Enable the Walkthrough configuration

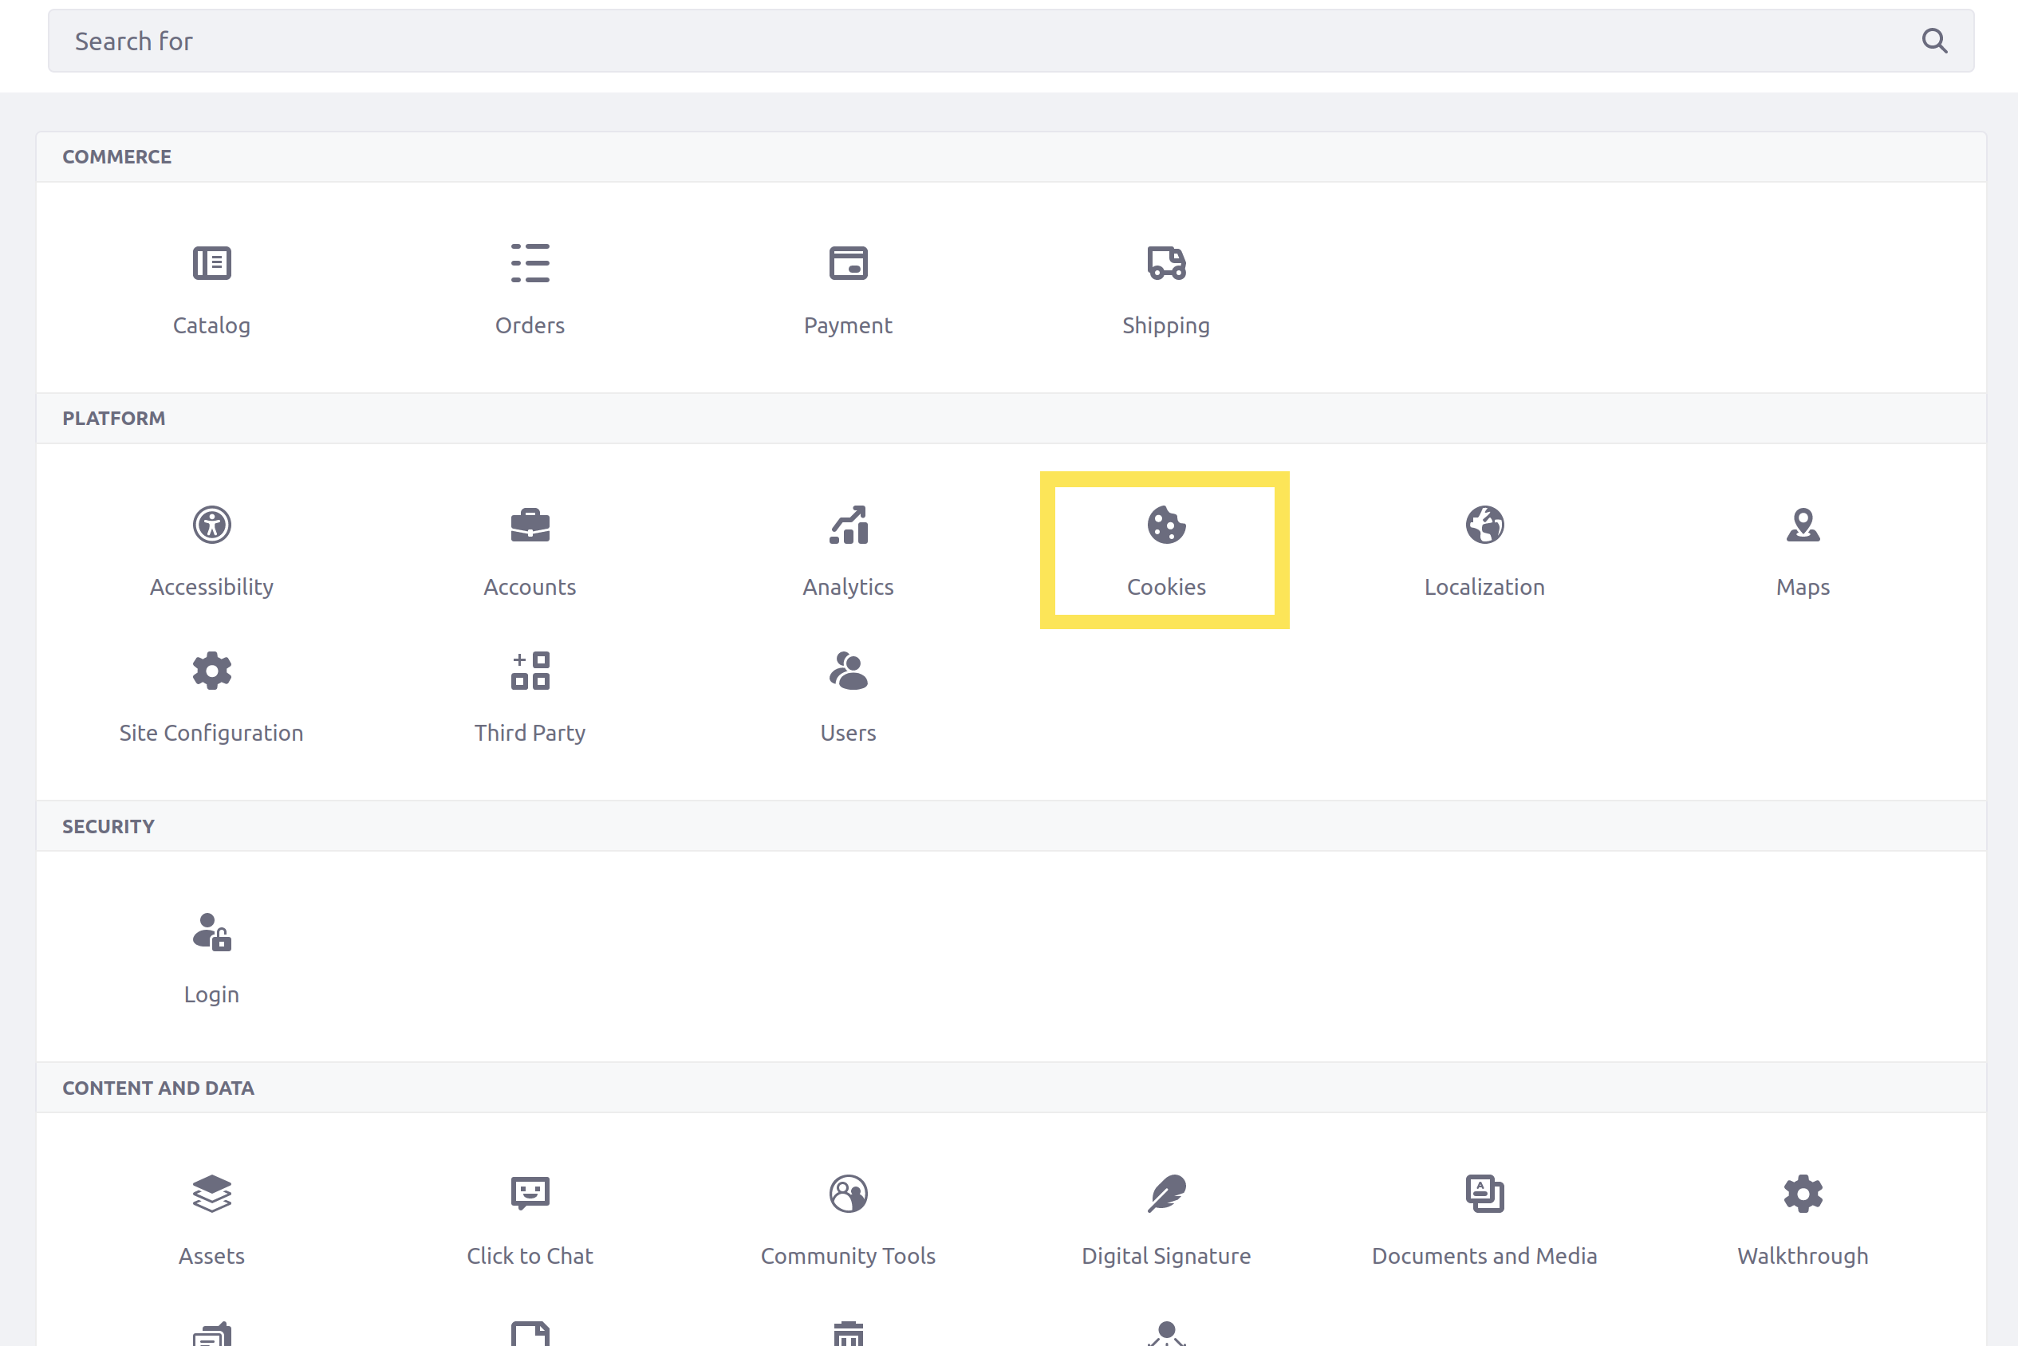[1802, 1217]
